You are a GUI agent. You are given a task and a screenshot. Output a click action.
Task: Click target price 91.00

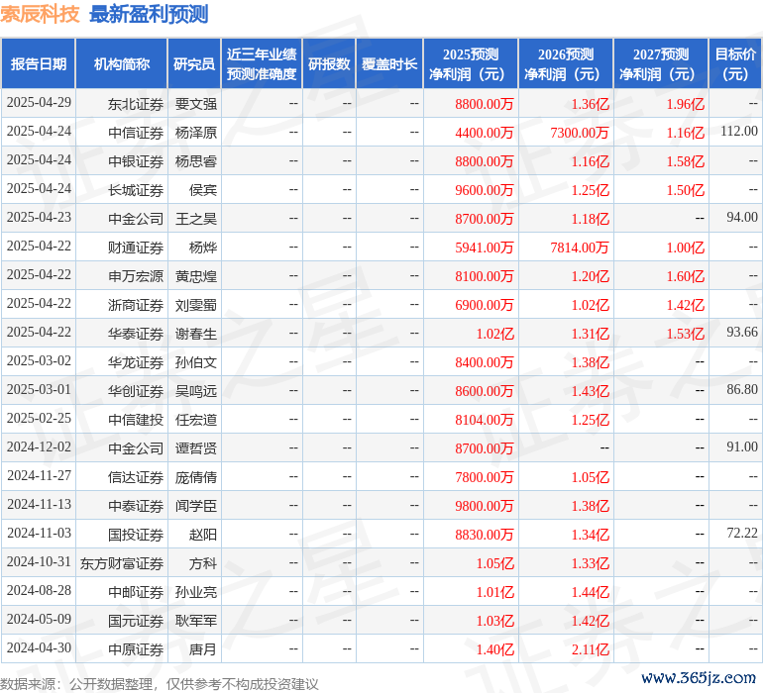coord(742,446)
